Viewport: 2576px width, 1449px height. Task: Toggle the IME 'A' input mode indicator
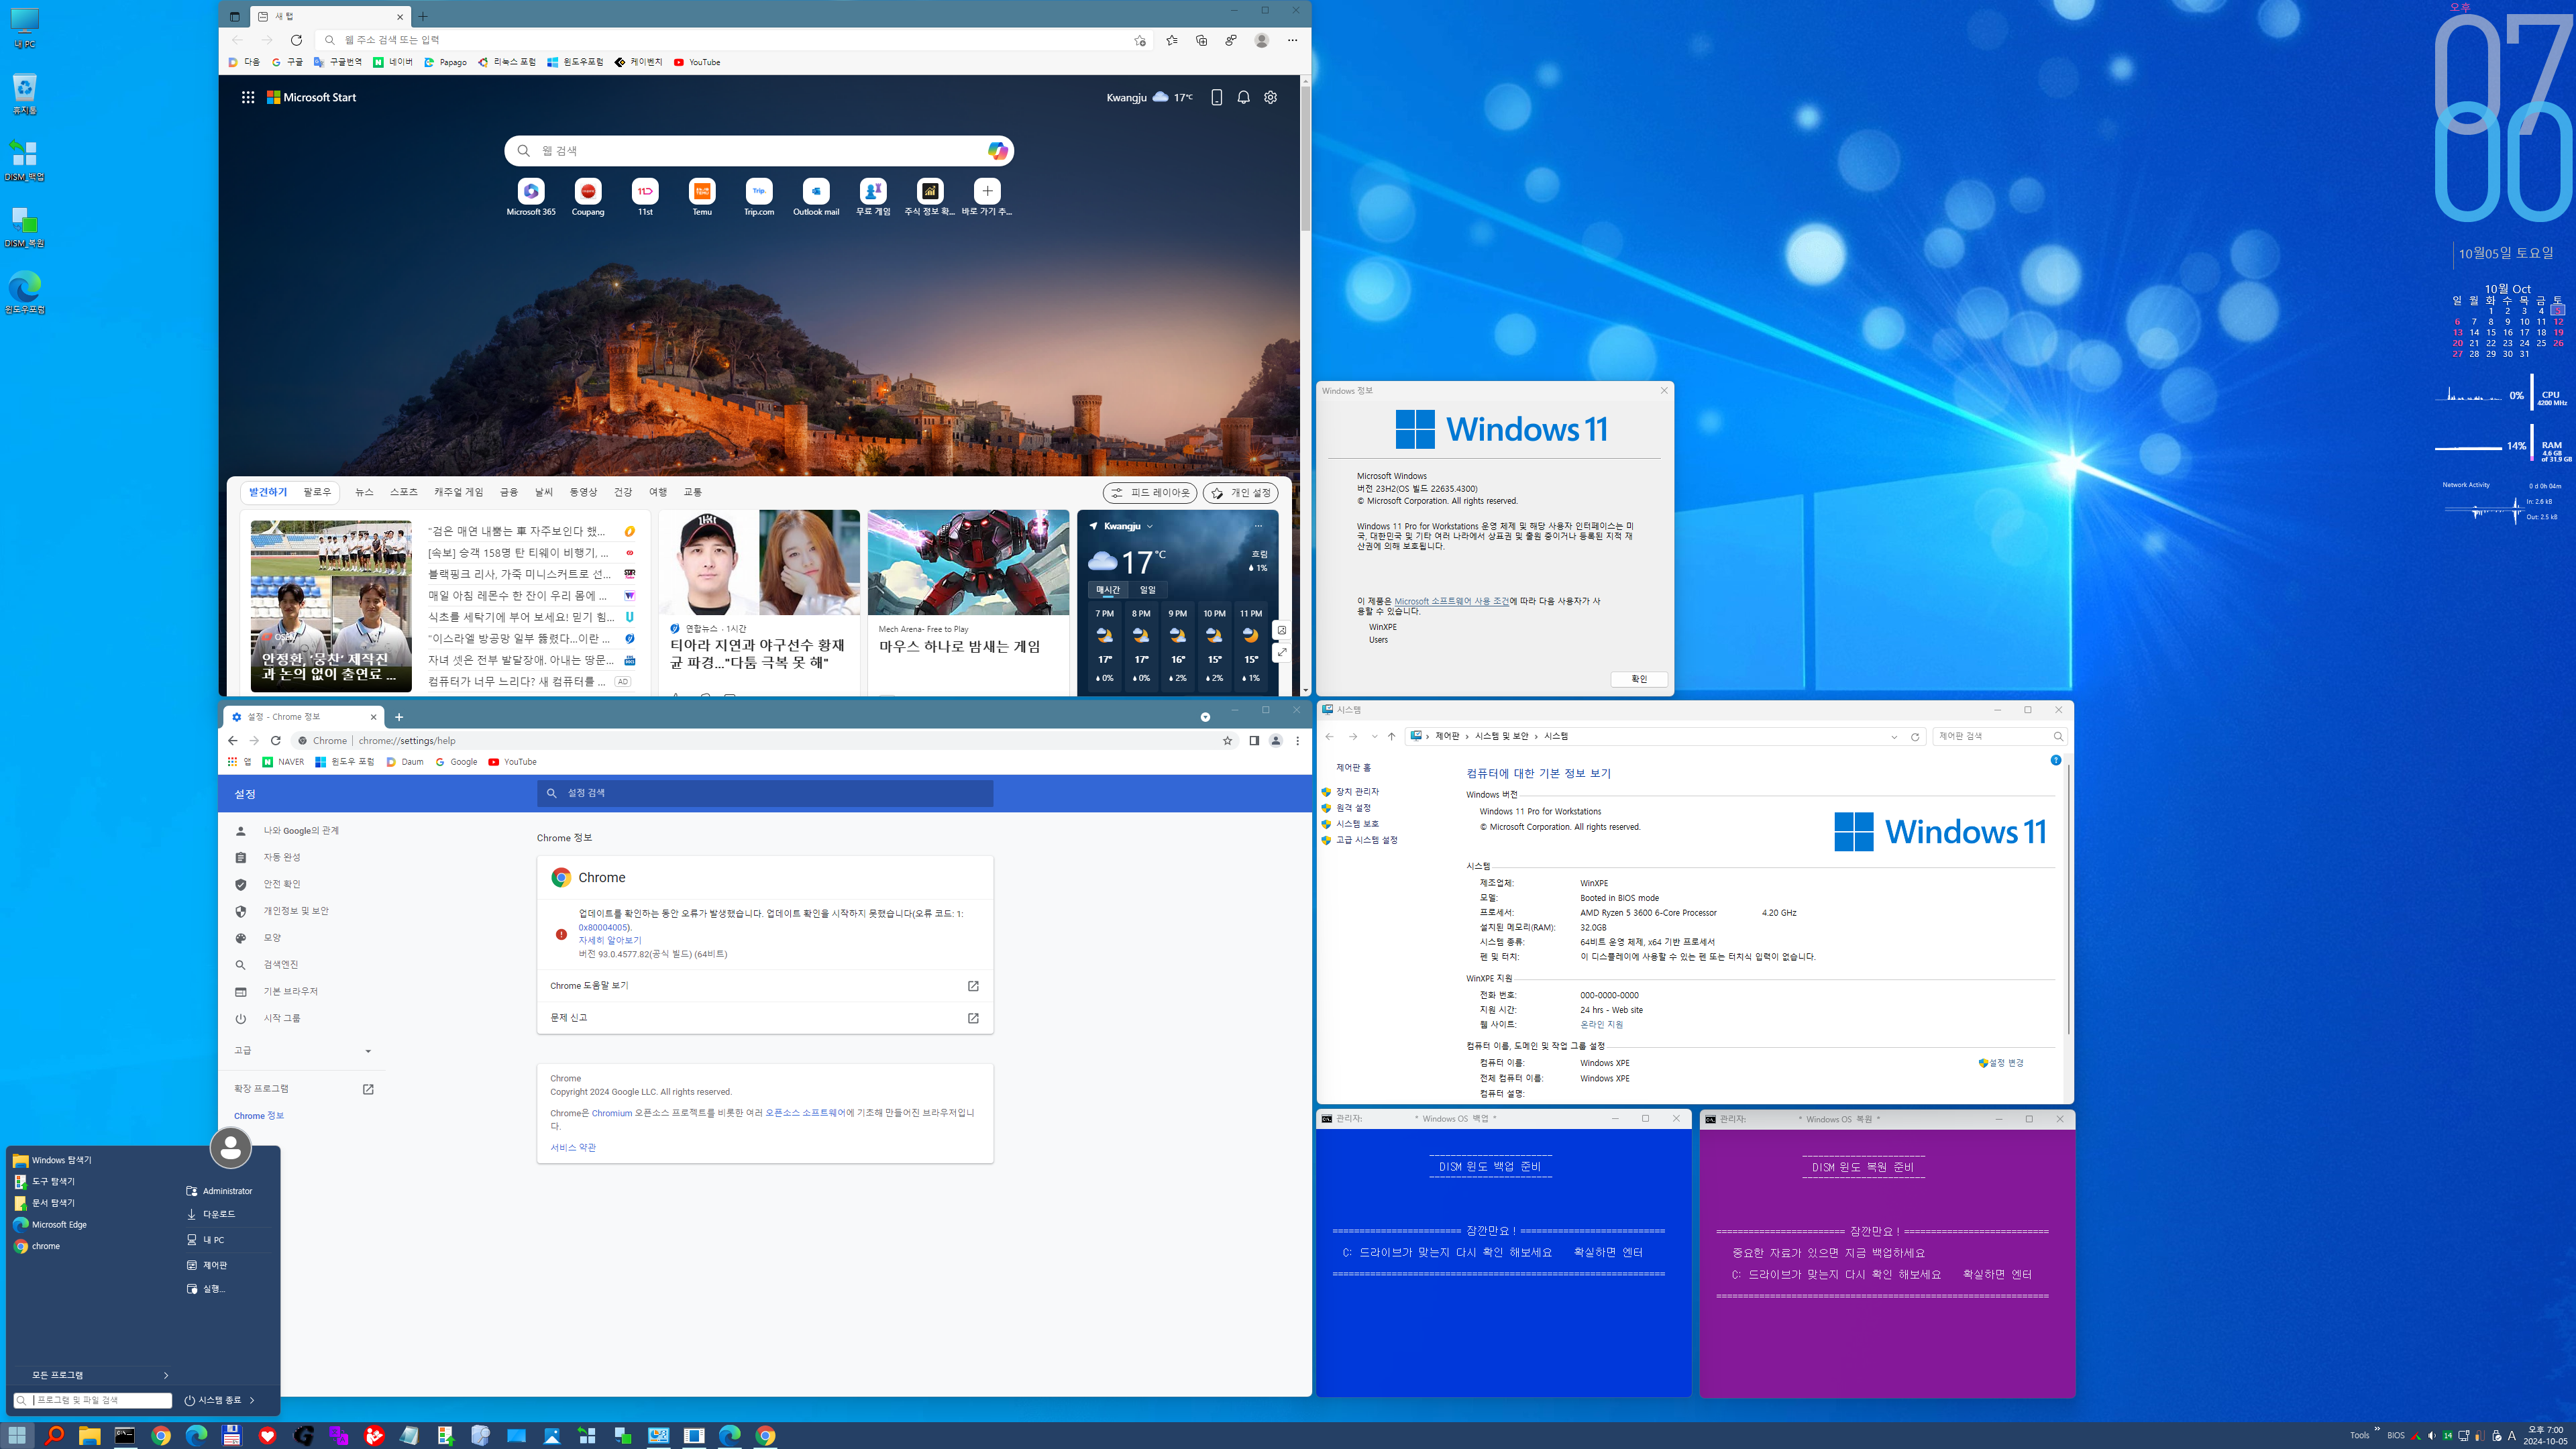click(2511, 1435)
